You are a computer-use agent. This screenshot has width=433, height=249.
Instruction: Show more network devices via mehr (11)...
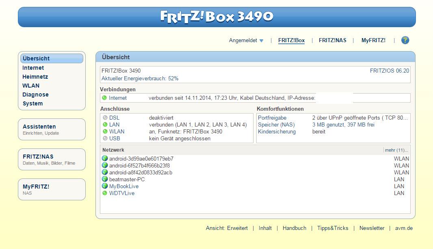coord(396,150)
